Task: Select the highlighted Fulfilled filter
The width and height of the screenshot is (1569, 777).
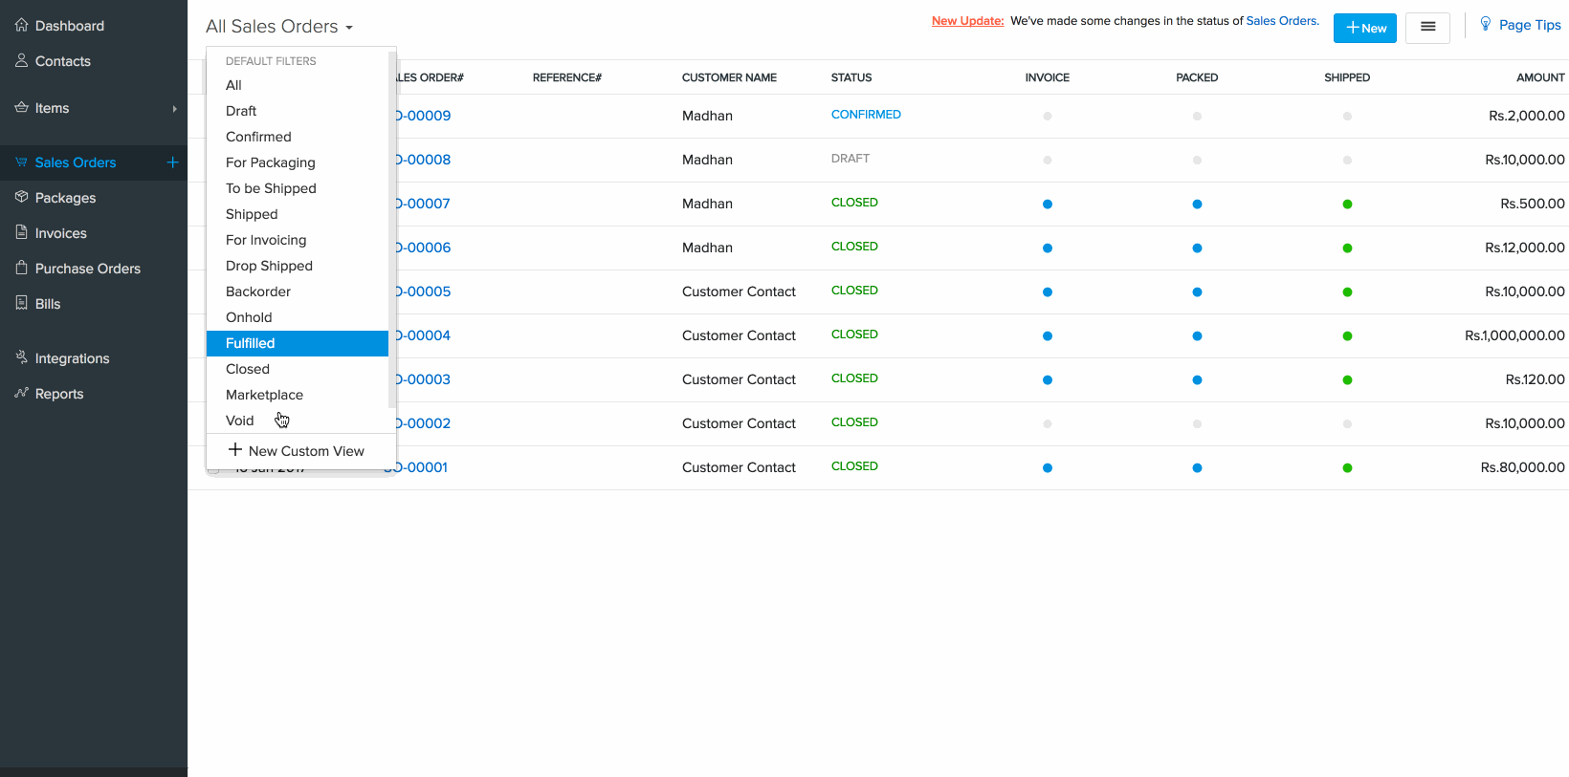Action: (x=298, y=343)
